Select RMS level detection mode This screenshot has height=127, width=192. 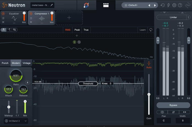(x=68, y=30)
